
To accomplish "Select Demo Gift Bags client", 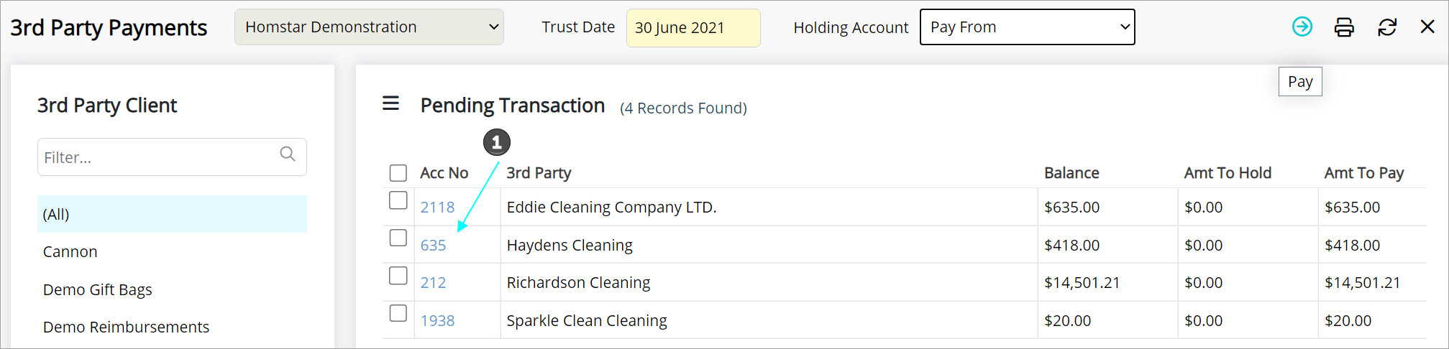I will 98,289.
